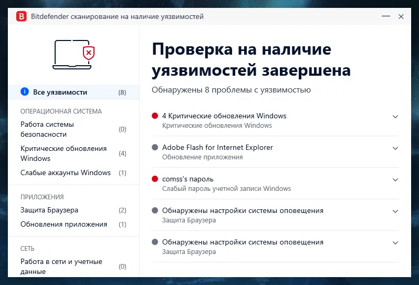Select Слабые аккаунты Windows category
Image resolution: width=419 pixels, height=285 pixels.
74,172
